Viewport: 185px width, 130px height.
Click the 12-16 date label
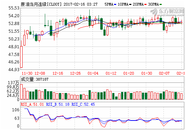pyautogui.click(x=58, y=73)
